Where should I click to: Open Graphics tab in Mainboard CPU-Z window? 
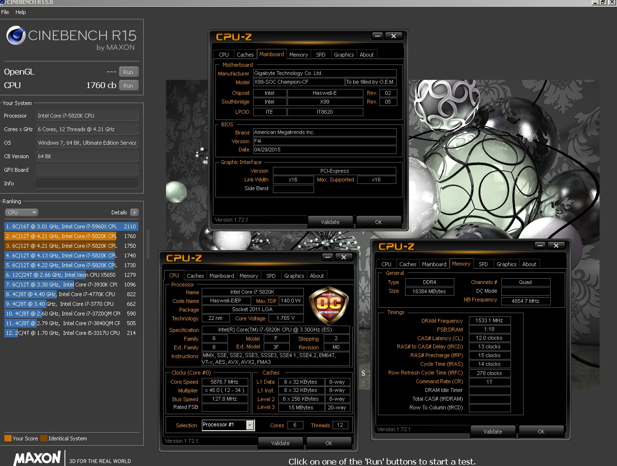pos(344,55)
